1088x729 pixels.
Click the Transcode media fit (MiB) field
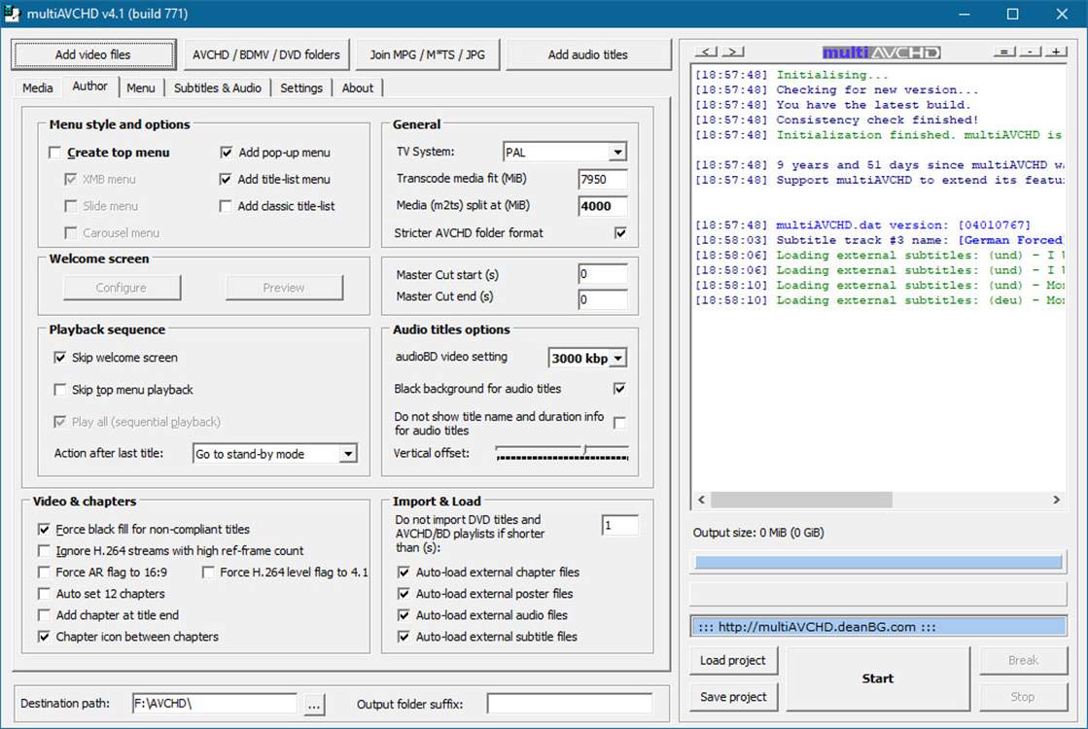point(602,179)
